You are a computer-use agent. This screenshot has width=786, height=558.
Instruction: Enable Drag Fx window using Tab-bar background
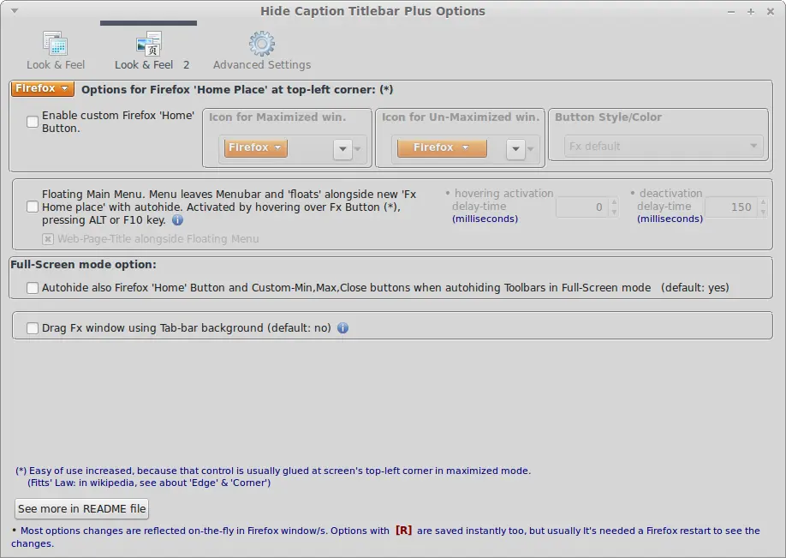pyautogui.click(x=33, y=328)
